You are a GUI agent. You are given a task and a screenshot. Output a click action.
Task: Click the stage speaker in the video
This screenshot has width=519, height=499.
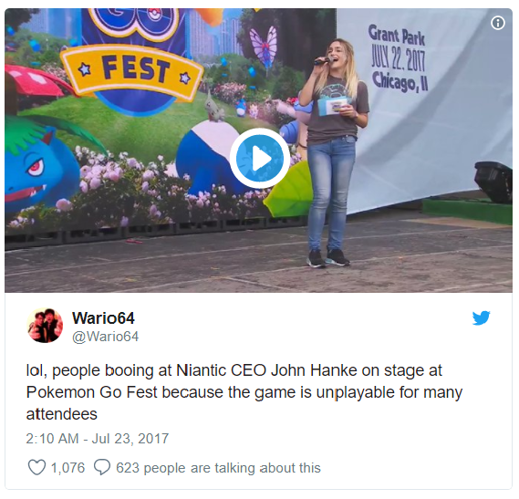(x=493, y=182)
